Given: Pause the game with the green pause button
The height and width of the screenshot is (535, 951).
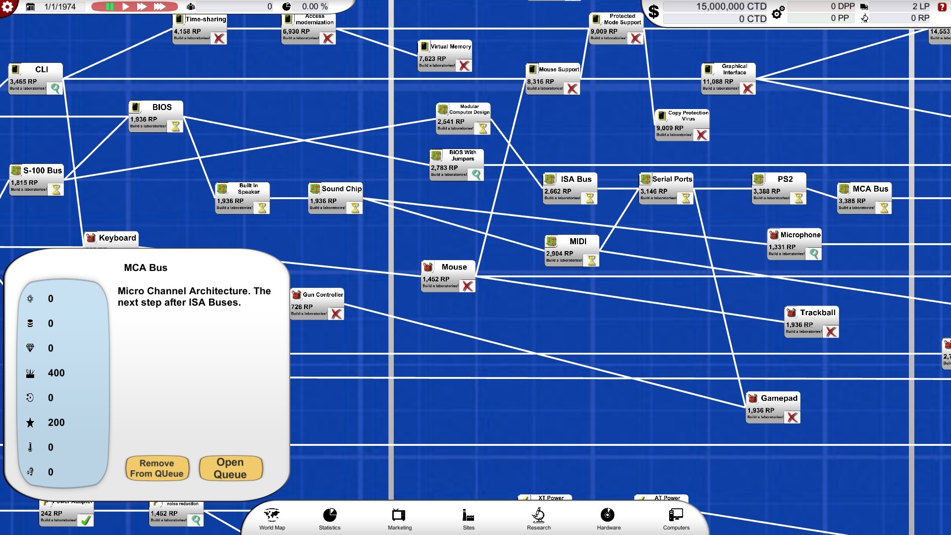Looking at the screenshot, I should pyautogui.click(x=109, y=6).
